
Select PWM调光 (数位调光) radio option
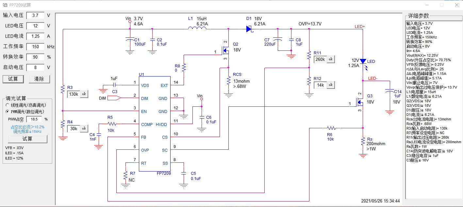click(8, 112)
